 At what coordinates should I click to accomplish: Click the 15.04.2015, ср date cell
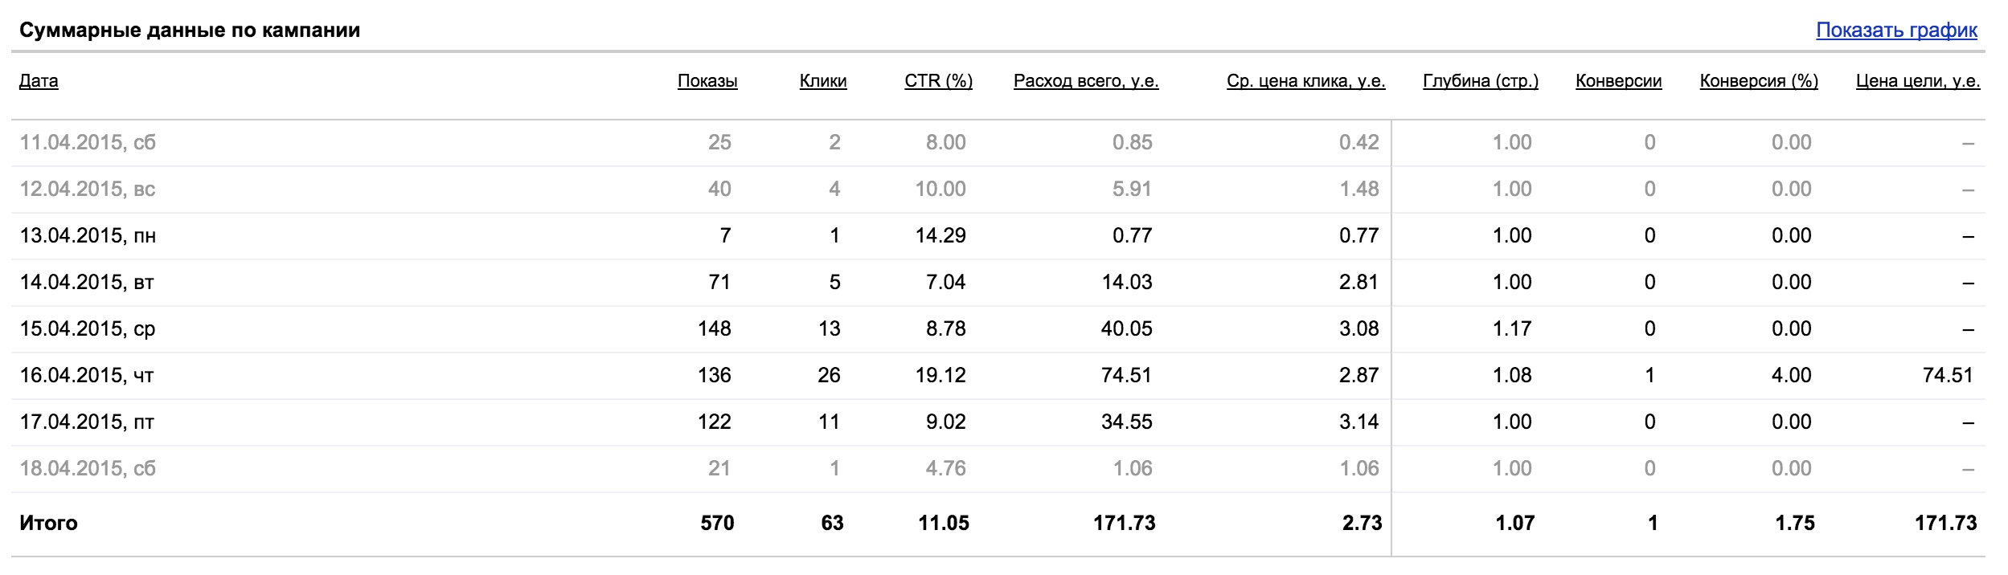point(88,328)
